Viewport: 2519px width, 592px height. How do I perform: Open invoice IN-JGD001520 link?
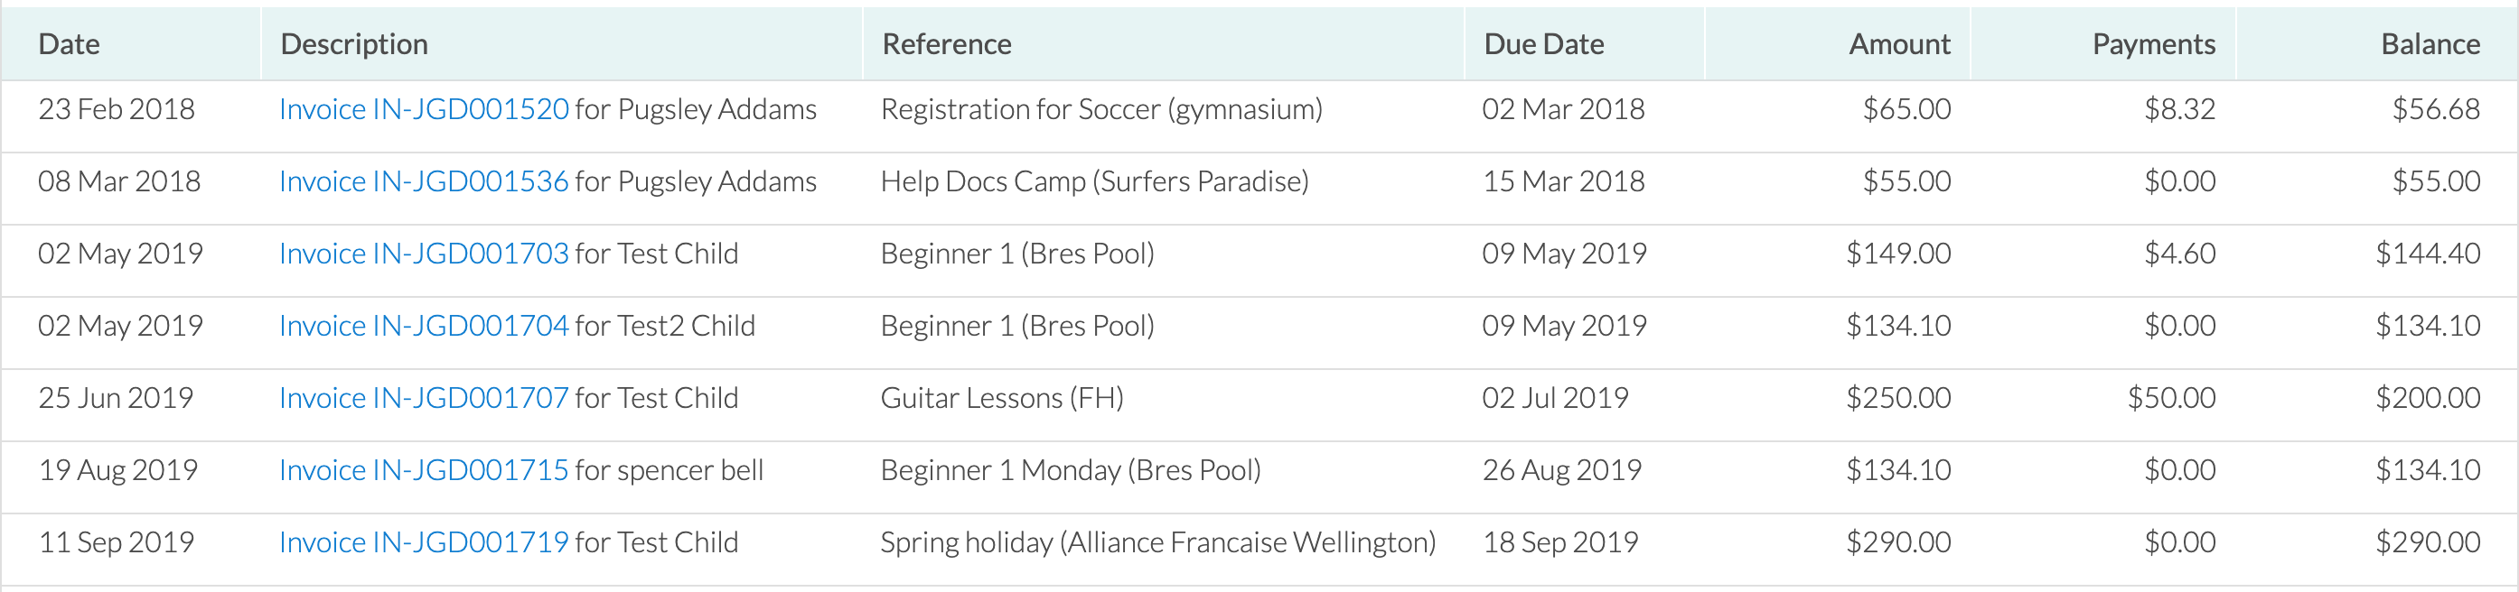pos(424,109)
